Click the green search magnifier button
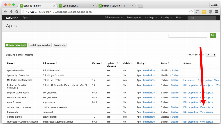 click(213, 35)
